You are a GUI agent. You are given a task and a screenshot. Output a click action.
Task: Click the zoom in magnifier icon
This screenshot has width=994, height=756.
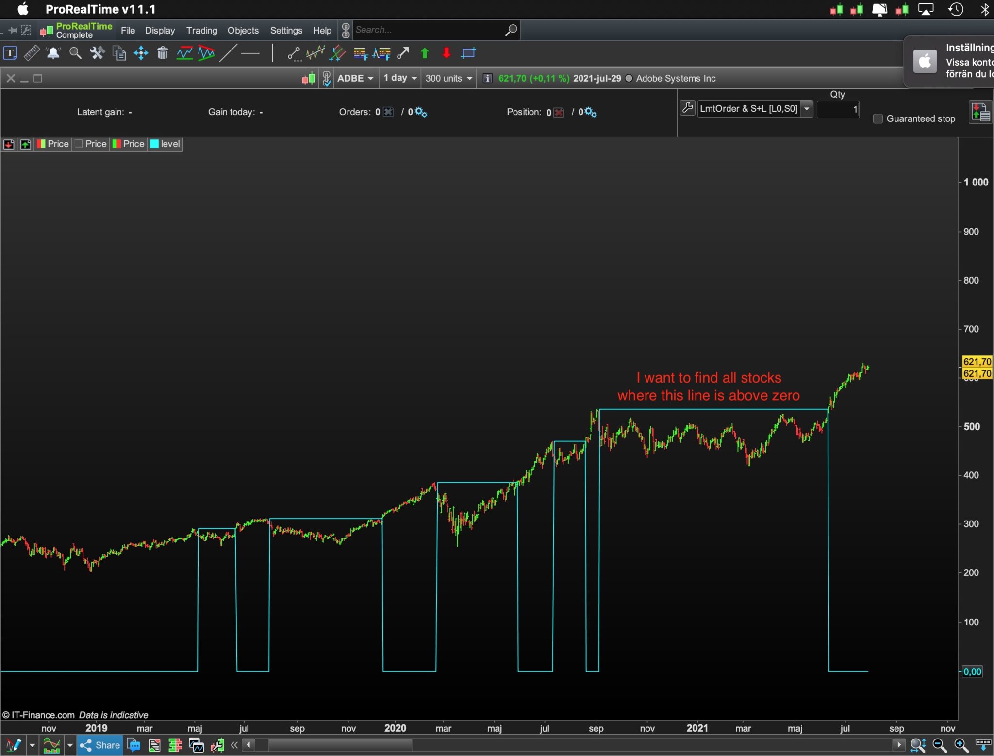click(x=961, y=745)
